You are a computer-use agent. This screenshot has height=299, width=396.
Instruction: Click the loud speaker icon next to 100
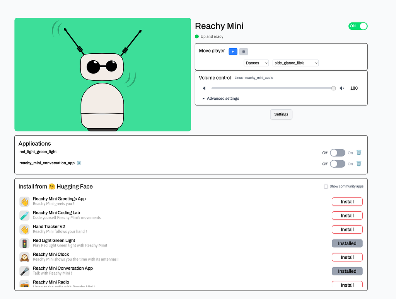click(x=342, y=88)
